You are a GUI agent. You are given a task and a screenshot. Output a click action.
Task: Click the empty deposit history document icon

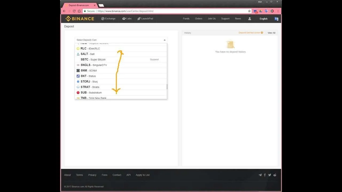[x=230, y=44]
